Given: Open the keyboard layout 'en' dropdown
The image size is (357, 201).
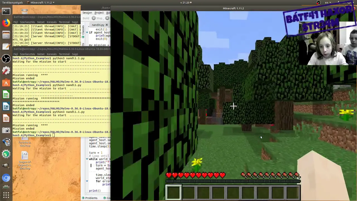Looking at the screenshot, I should (328, 3).
